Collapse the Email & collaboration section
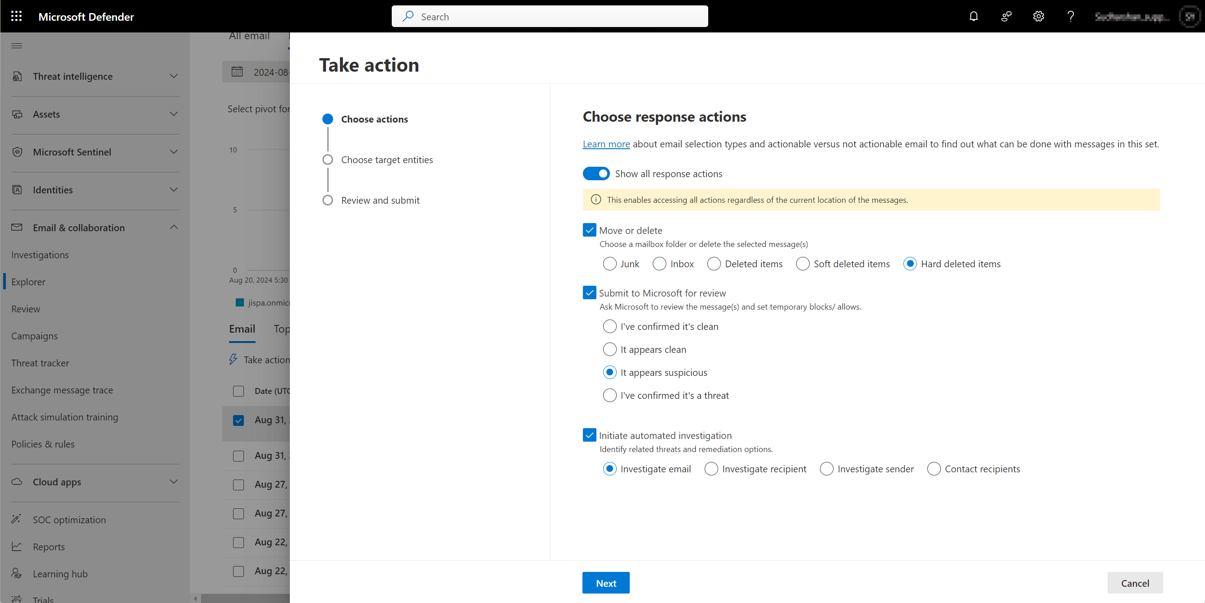1205x603 pixels. [173, 227]
